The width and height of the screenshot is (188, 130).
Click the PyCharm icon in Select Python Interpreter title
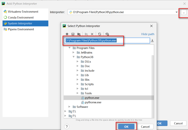click(64, 26)
